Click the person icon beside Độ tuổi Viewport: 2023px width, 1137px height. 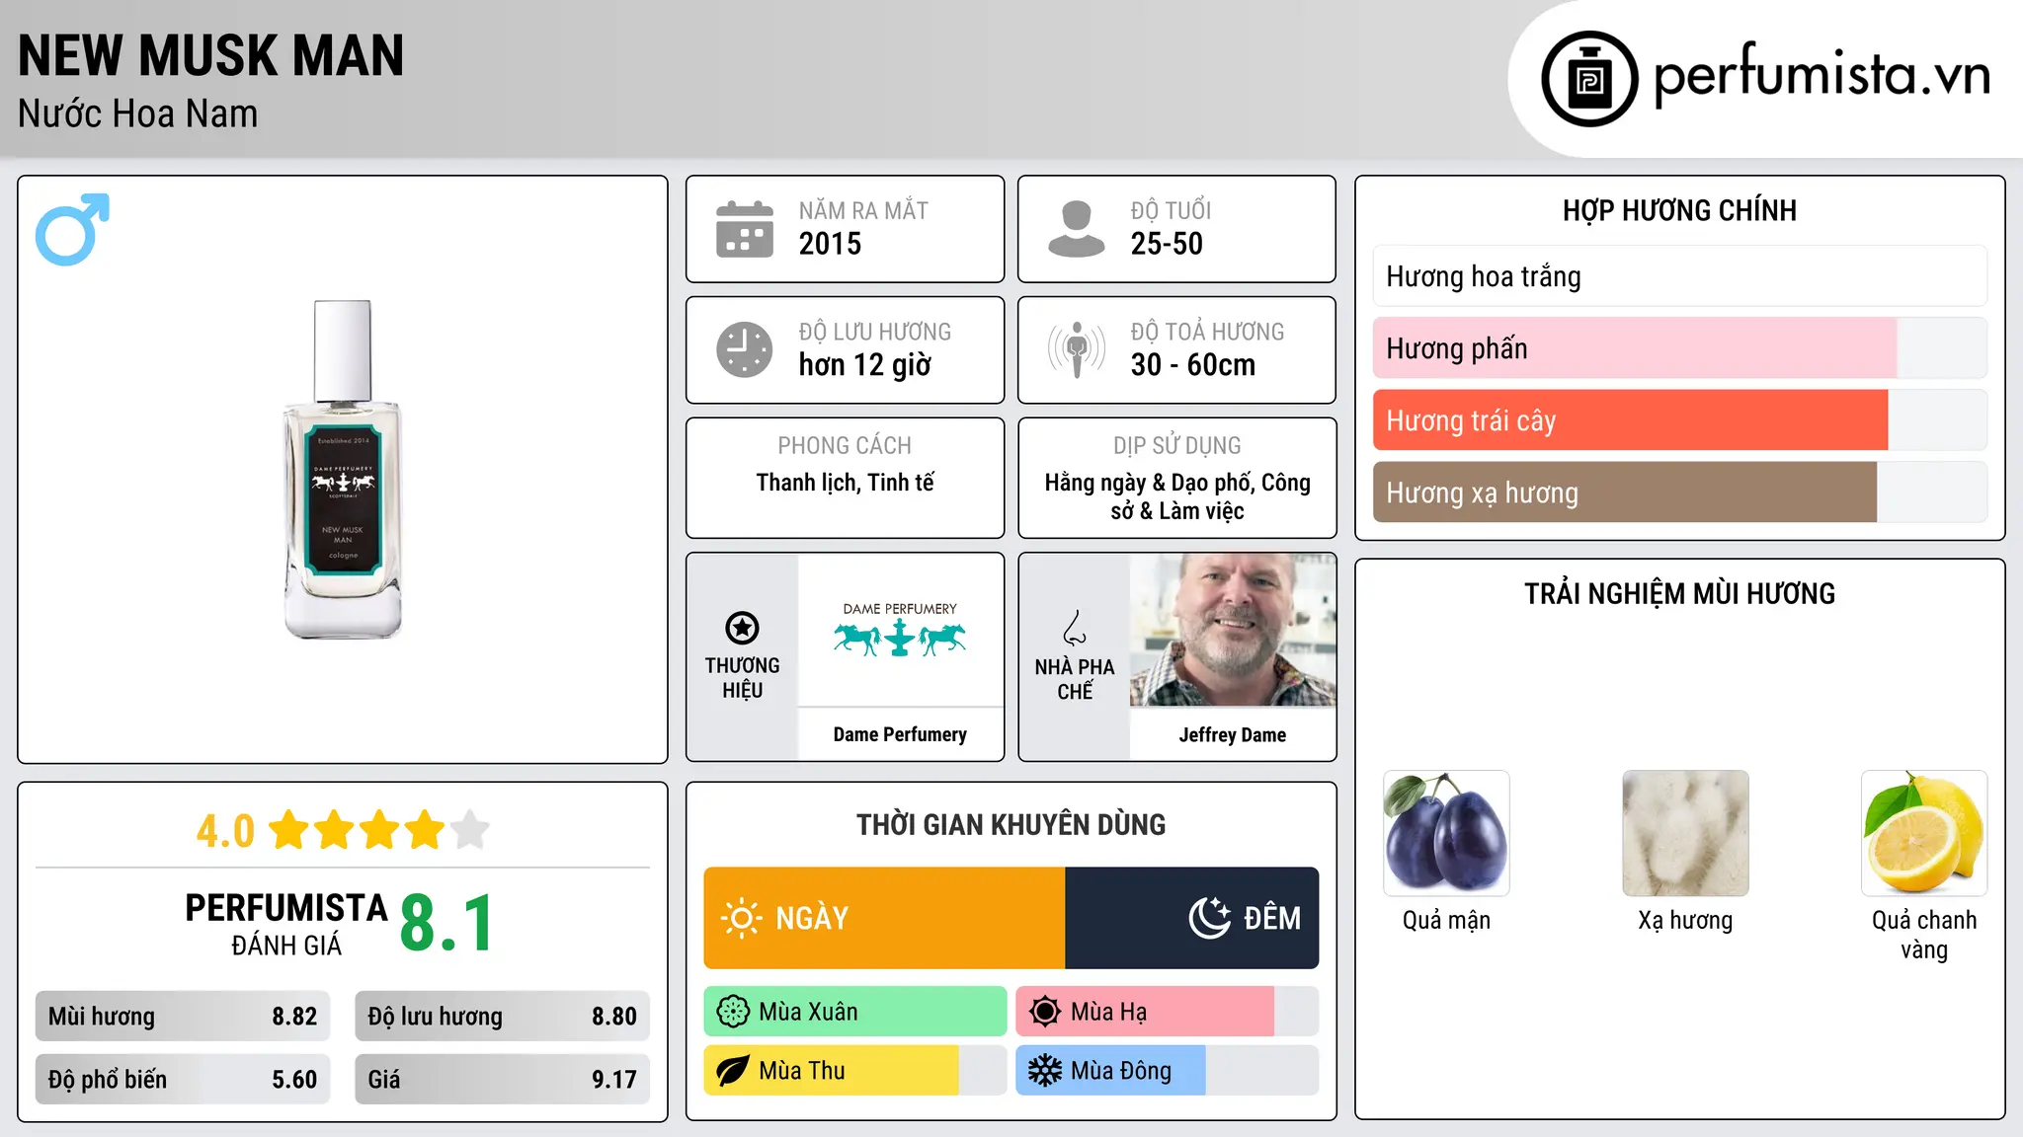(1077, 229)
